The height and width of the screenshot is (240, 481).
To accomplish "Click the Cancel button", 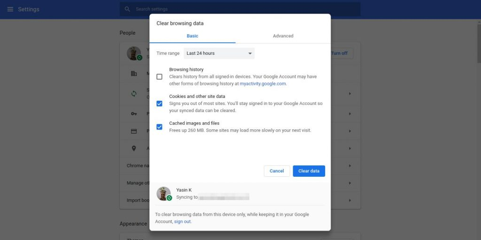I will pyautogui.click(x=277, y=171).
